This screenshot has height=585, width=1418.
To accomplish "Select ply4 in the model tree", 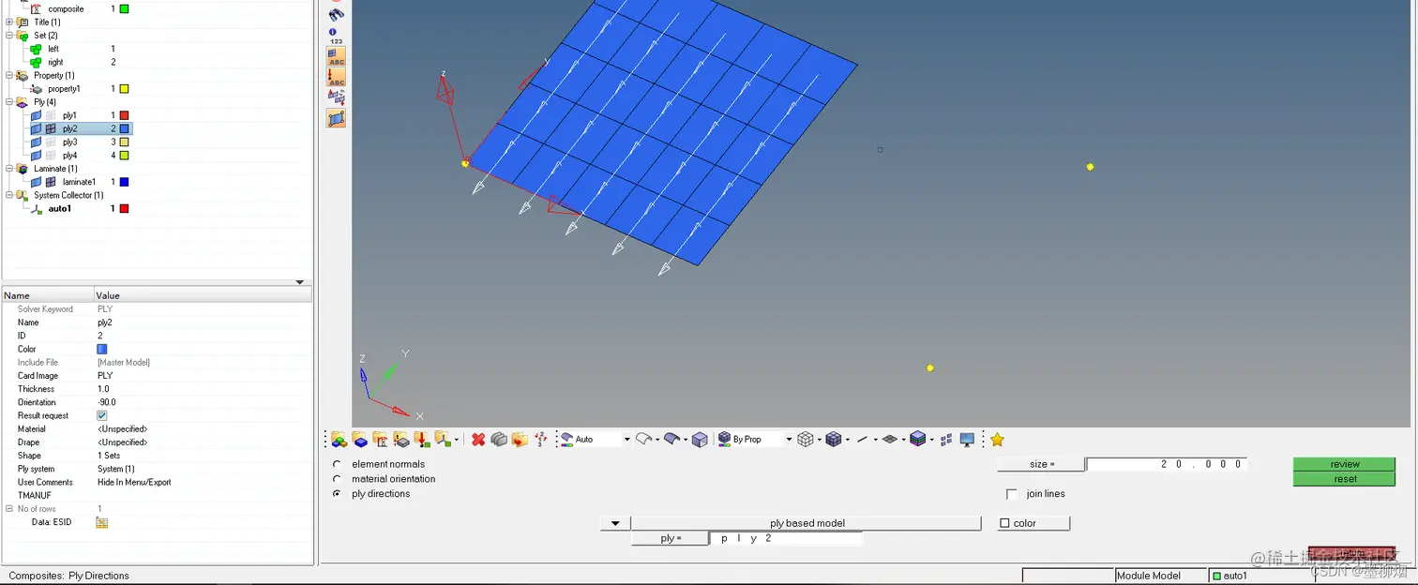I will tap(70, 156).
